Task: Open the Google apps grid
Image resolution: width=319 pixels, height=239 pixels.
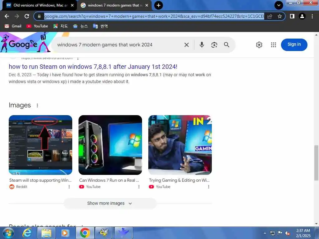Action: point(274,45)
